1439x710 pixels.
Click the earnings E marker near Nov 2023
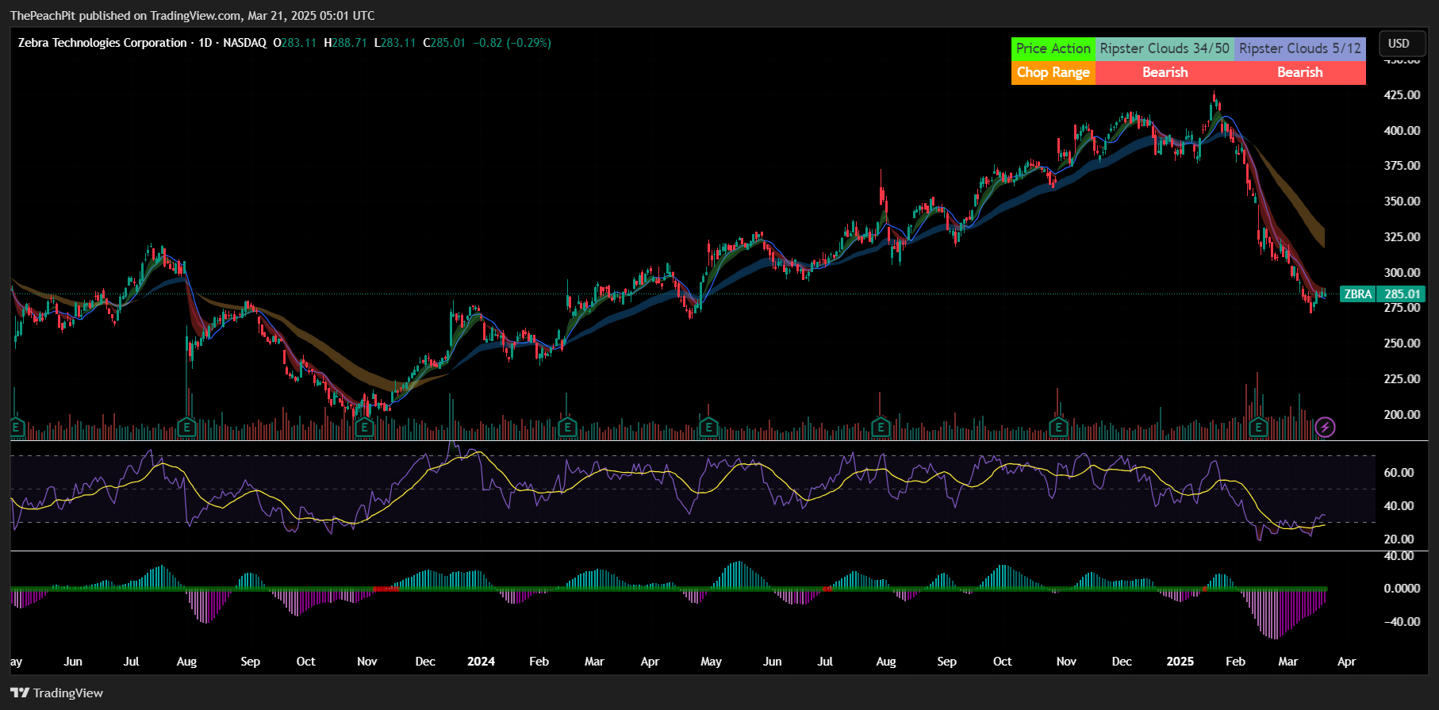click(364, 428)
